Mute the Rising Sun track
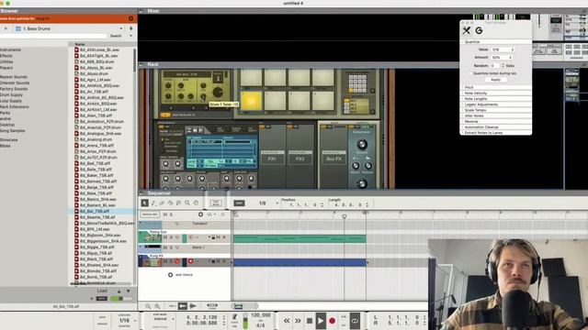Viewport: 588px width, 330px height. coord(165,237)
